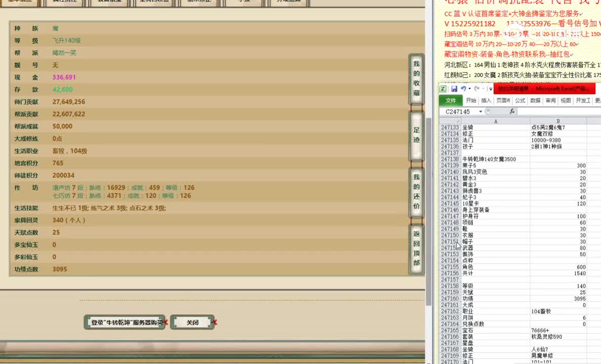The height and width of the screenshot is (364, 601).
Task: Click the fx Insert Function icon
Action: (x=511, y=112)
